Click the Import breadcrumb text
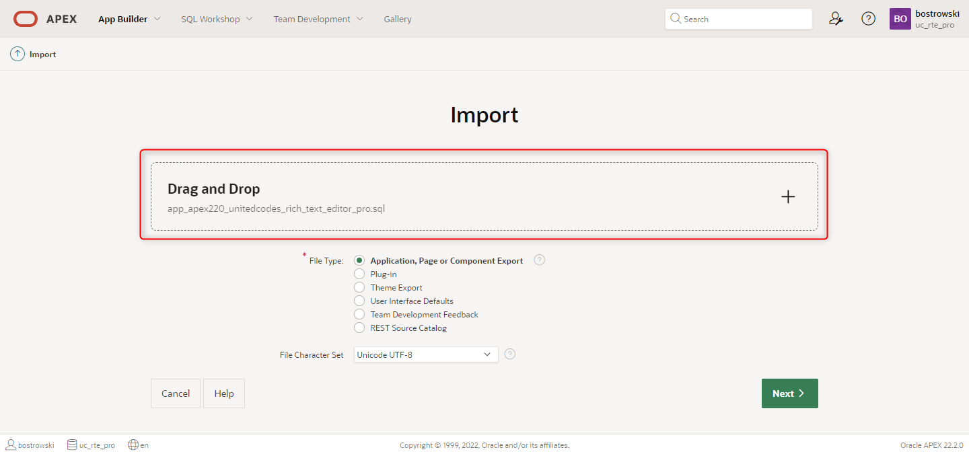Image resolution: width=969 pixels, height=456 pixels. pos(42,54)
